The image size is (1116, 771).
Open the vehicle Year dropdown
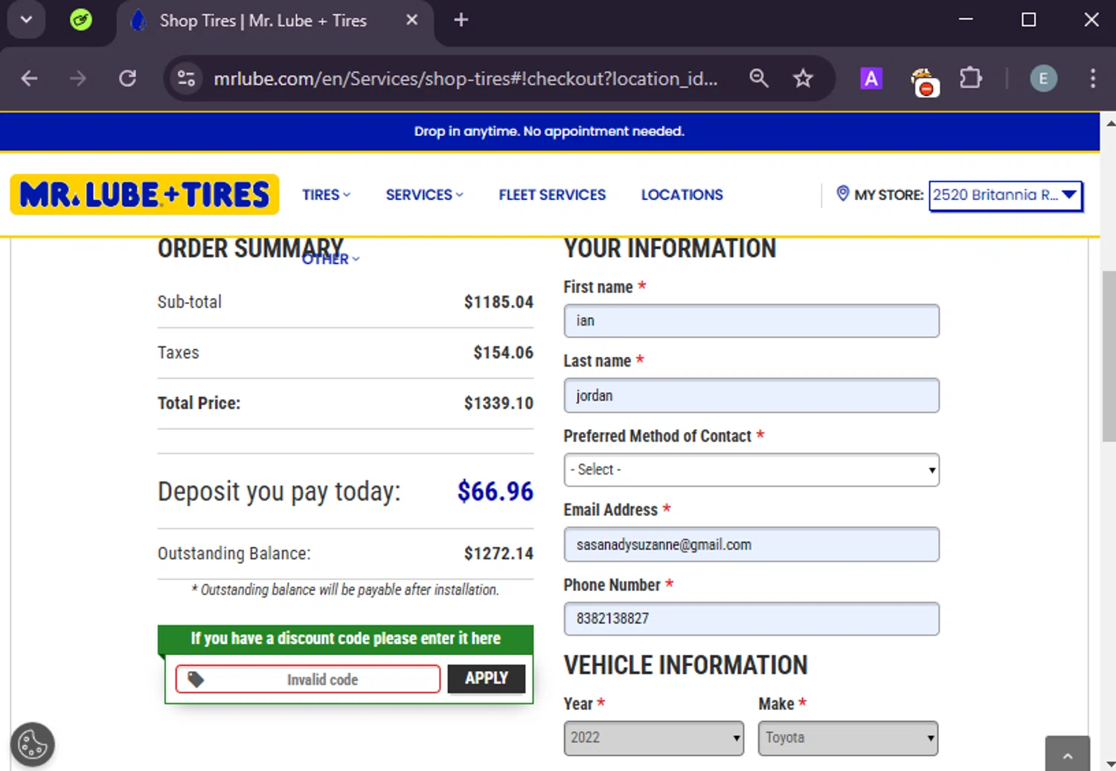coord(653,738)
